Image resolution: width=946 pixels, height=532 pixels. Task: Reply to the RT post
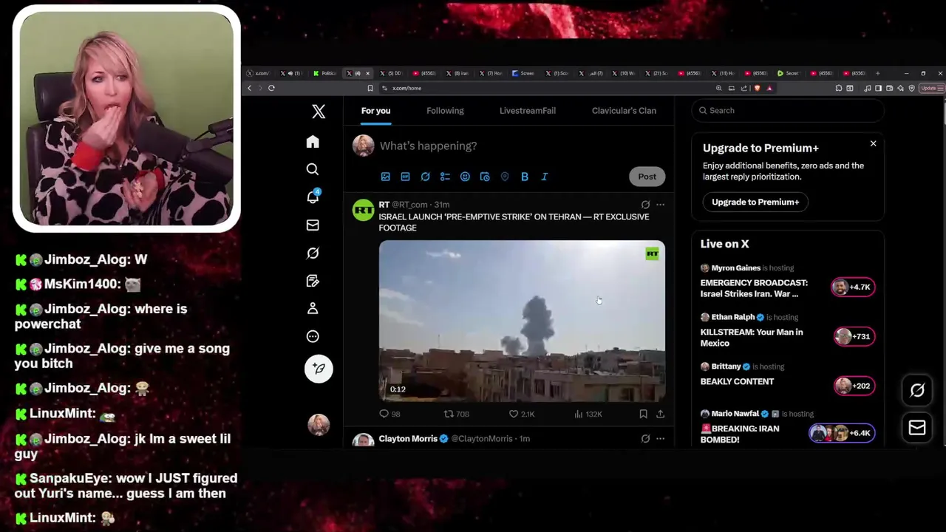(389, 415)
